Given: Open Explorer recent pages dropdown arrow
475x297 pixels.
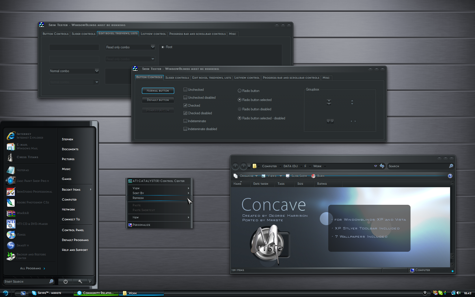Looking at the screenshot, I should pos(249,166).
